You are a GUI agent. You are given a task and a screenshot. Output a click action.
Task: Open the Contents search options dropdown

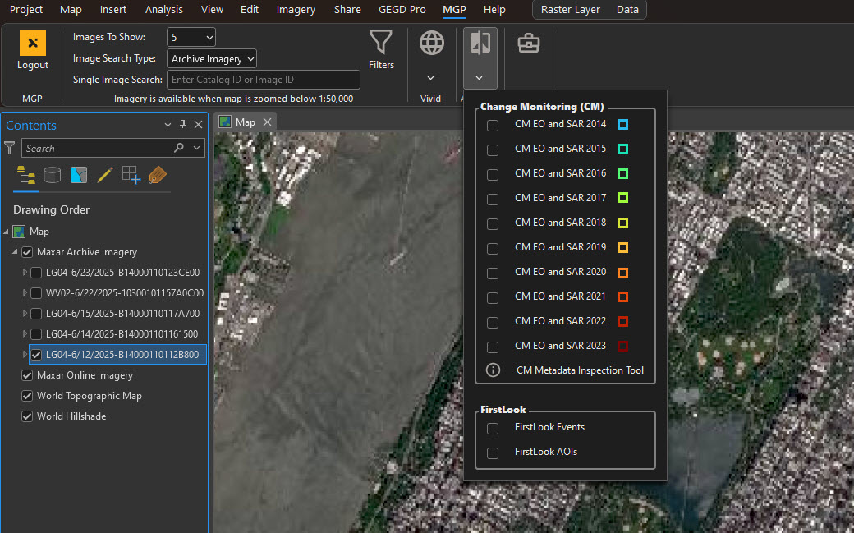pos(196,148)
